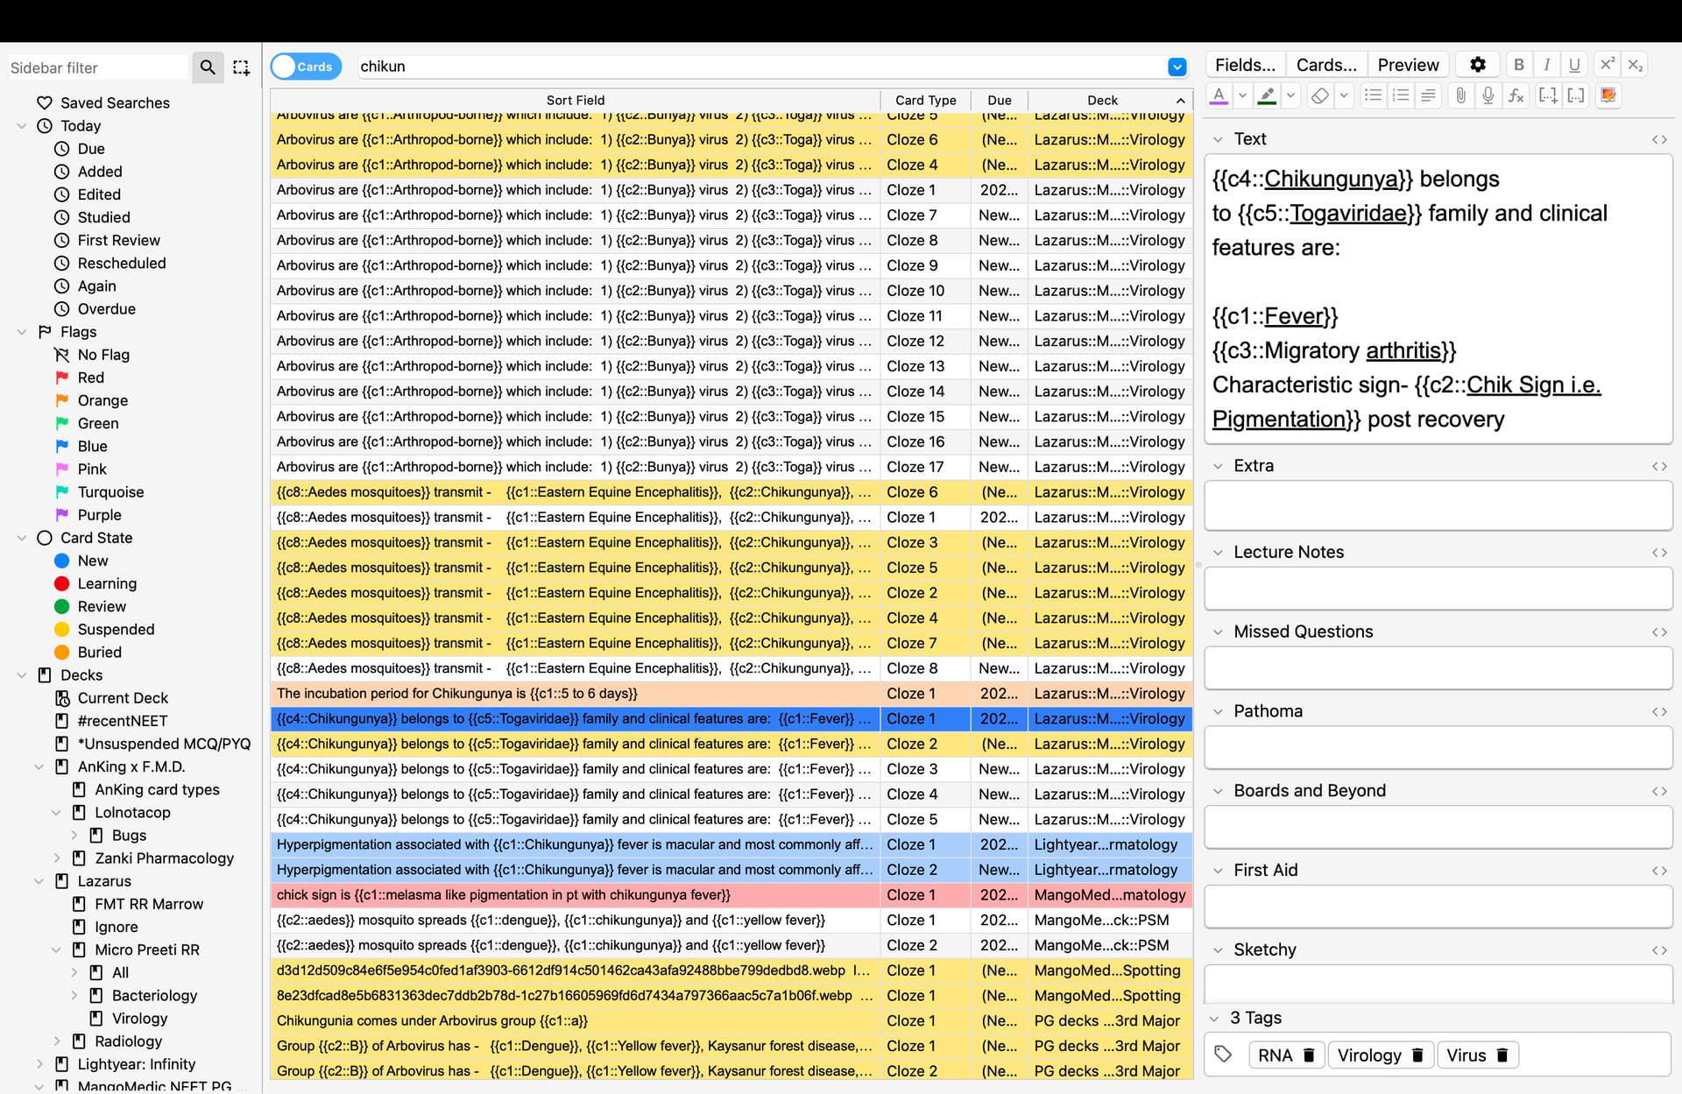Toggle HTML editor for Text field
Viewport: 1682px width, 1094px height.
[x=1659, y=139]
